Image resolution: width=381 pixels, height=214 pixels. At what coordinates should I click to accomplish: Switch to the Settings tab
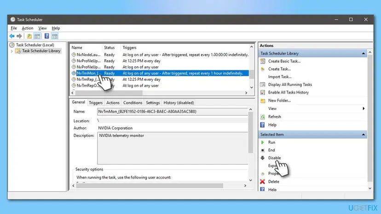click(153, 102)
